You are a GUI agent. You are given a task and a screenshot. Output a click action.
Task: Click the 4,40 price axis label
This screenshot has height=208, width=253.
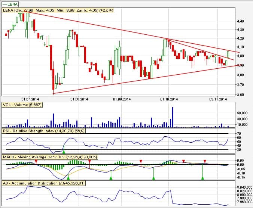240,21
